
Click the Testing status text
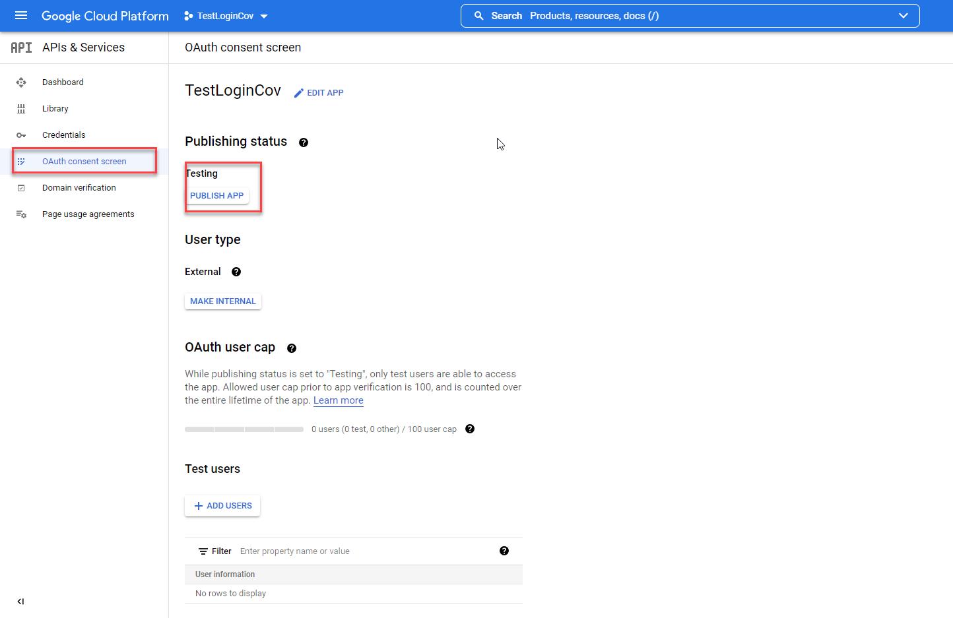[x=201, y=173]
